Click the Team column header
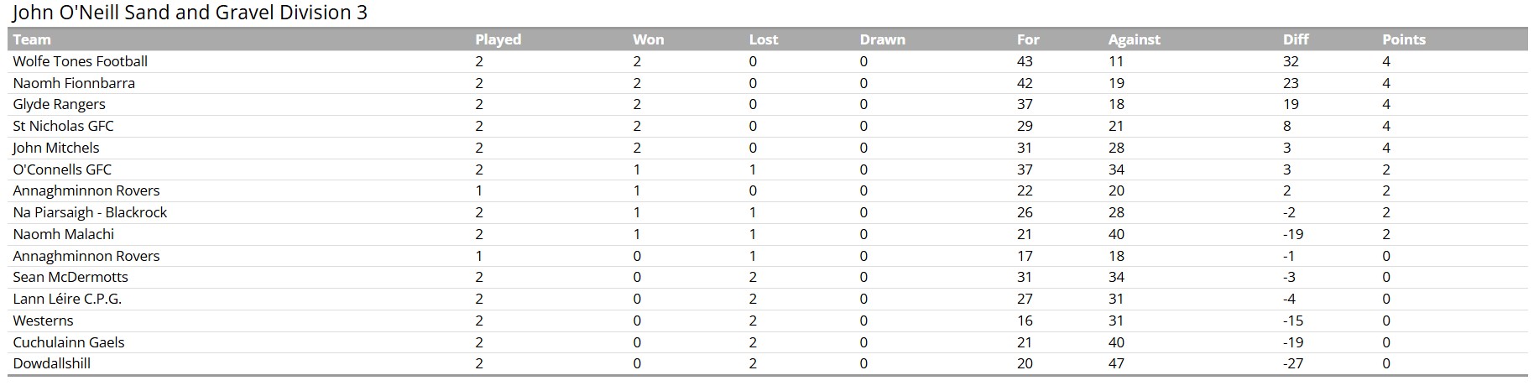The width and height of the screenshot is (1539, 391). (32, 39)
